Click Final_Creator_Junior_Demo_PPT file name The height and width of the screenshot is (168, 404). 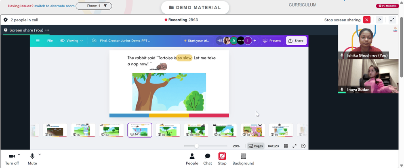coord(125,41)
